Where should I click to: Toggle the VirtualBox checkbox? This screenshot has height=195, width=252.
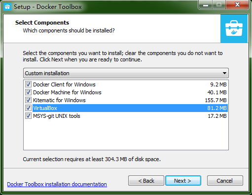pos(28,108)
